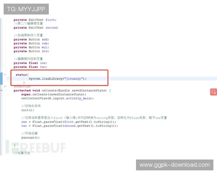Click the blue marker beside static block

[x=1, y=77]
